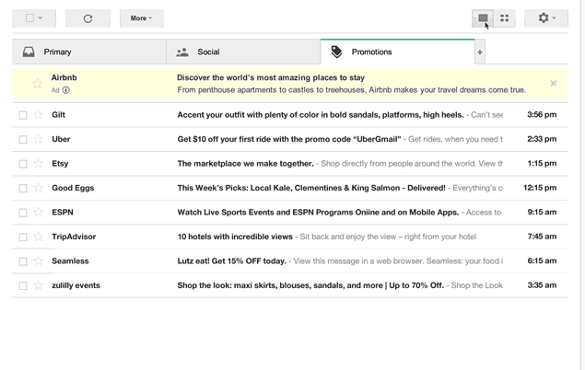Mark the Seamless email checkbox
Viewport: 585px width, 370px height.
click(x=23, y=261)
